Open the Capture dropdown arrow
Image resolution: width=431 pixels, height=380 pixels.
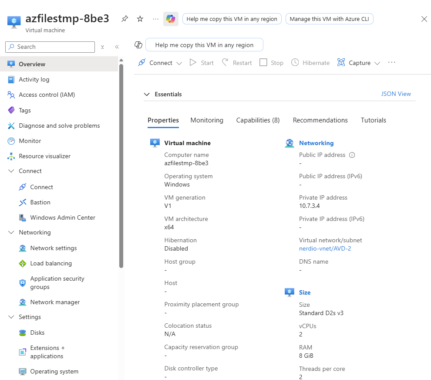377,63
